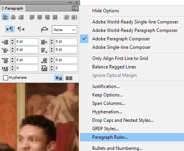Click the Kashida insertion icon
The width and height of the screenshot is (184, 151).
45,30
